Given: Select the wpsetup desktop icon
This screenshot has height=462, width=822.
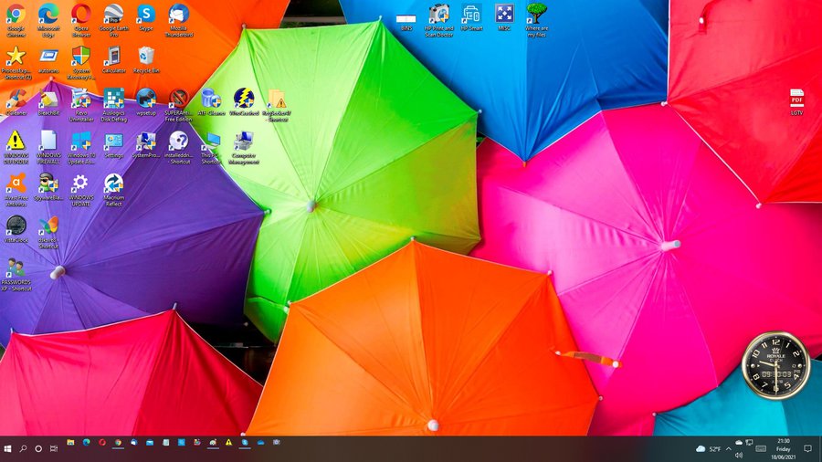Looking at the screenshot, I should pos(146,102).
